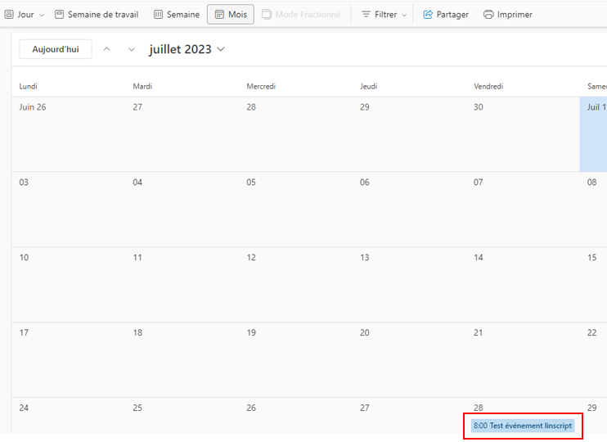Open the Test événement linscript event
Viewport: 607px width, 442px height.
(523, 426)
